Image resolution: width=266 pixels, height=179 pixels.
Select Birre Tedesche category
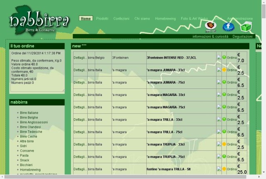point(31,132)
